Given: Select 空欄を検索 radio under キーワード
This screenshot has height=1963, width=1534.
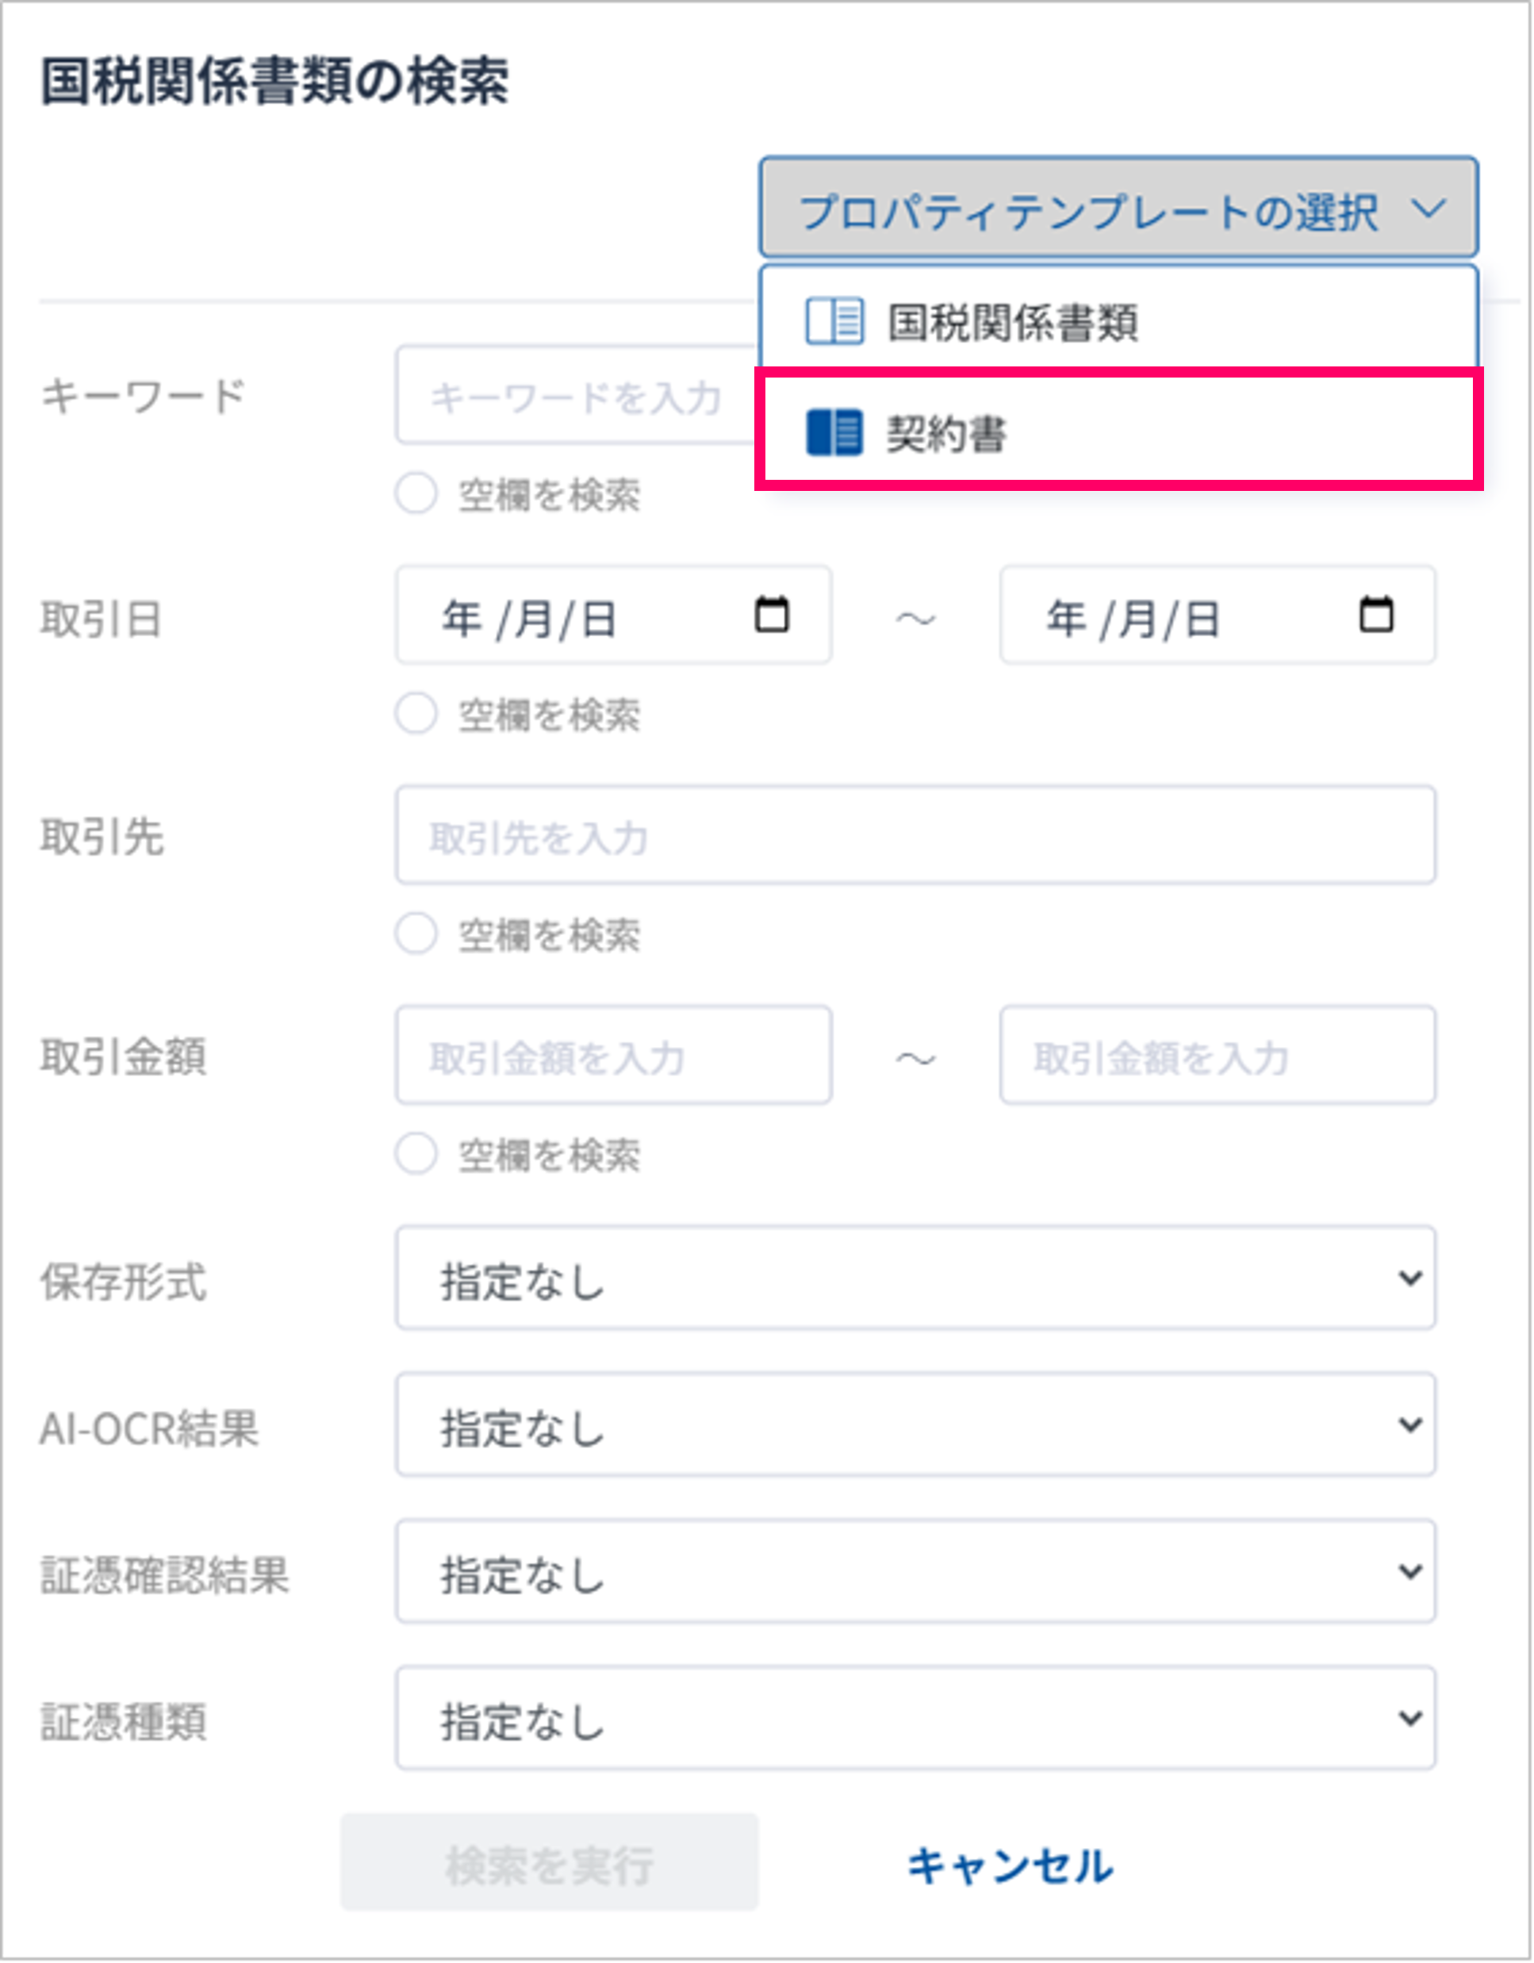Looking at the screenshot, I should [x=416, y=493].
